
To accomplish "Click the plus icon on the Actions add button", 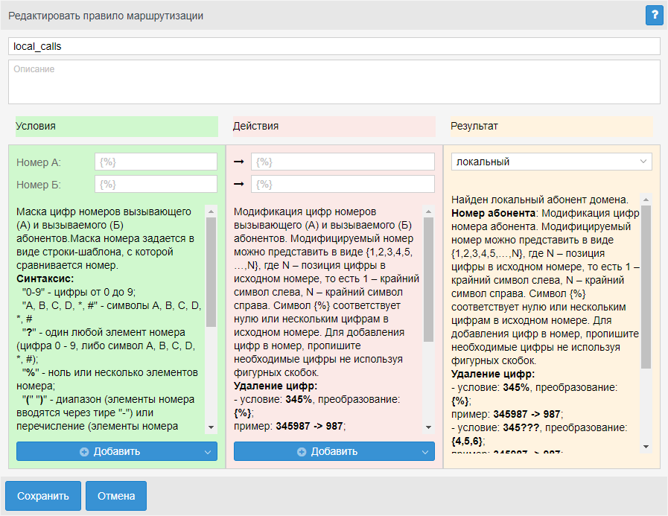I will point(302,451).
